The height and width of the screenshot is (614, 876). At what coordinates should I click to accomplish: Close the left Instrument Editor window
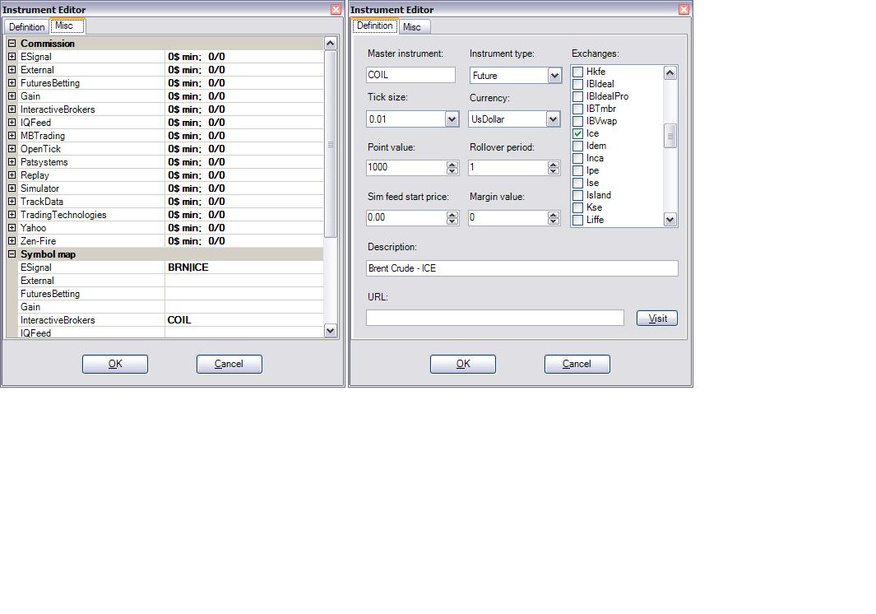coord(336,9)
